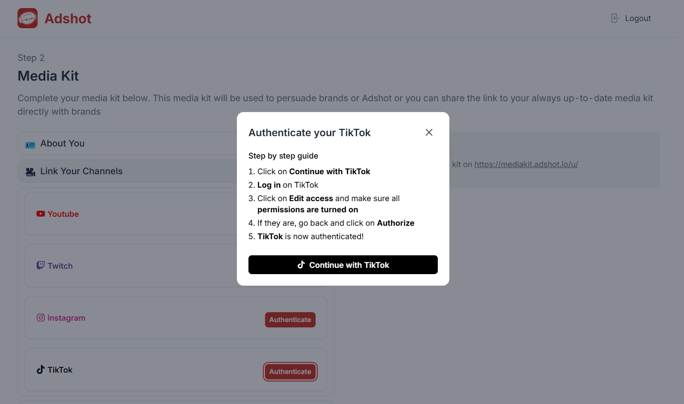Click the dialog title Authenticate your TikTok
Screen dimensions: 684x404
coord(310,133)
